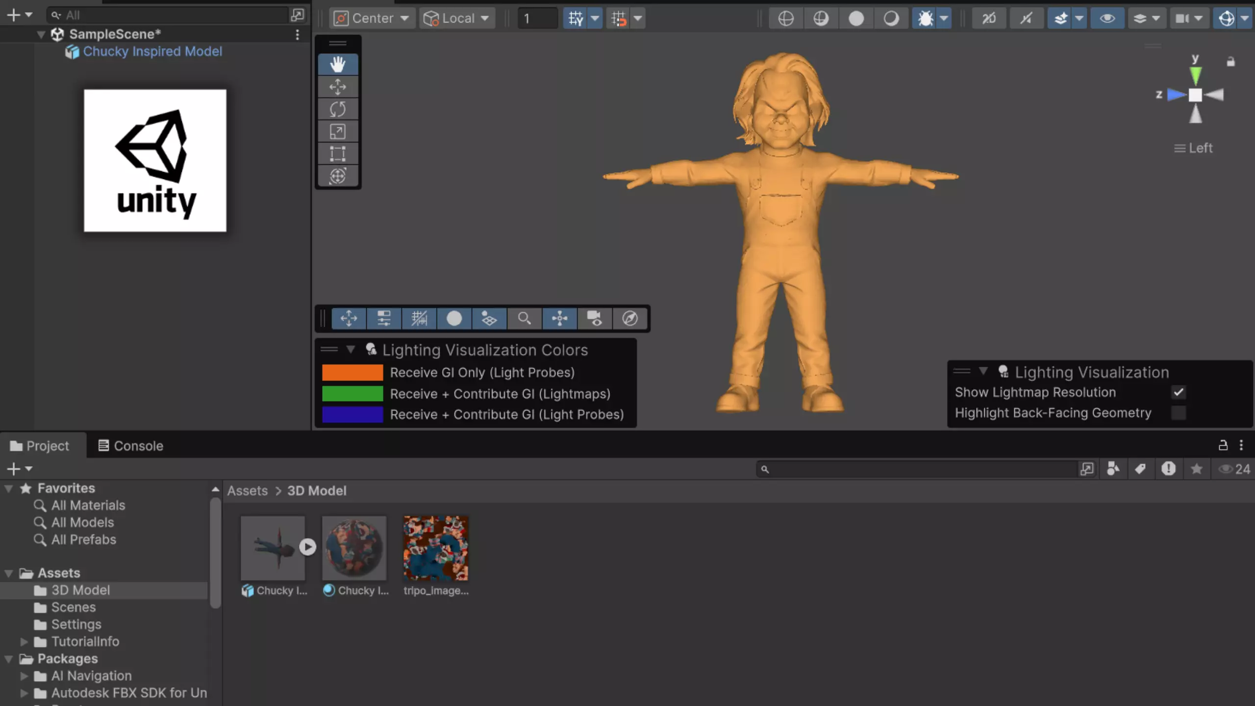Screen dimensions: 1255x706
Task: Open the debug draw mode dropdown arrow
Action: click(944, 18)
